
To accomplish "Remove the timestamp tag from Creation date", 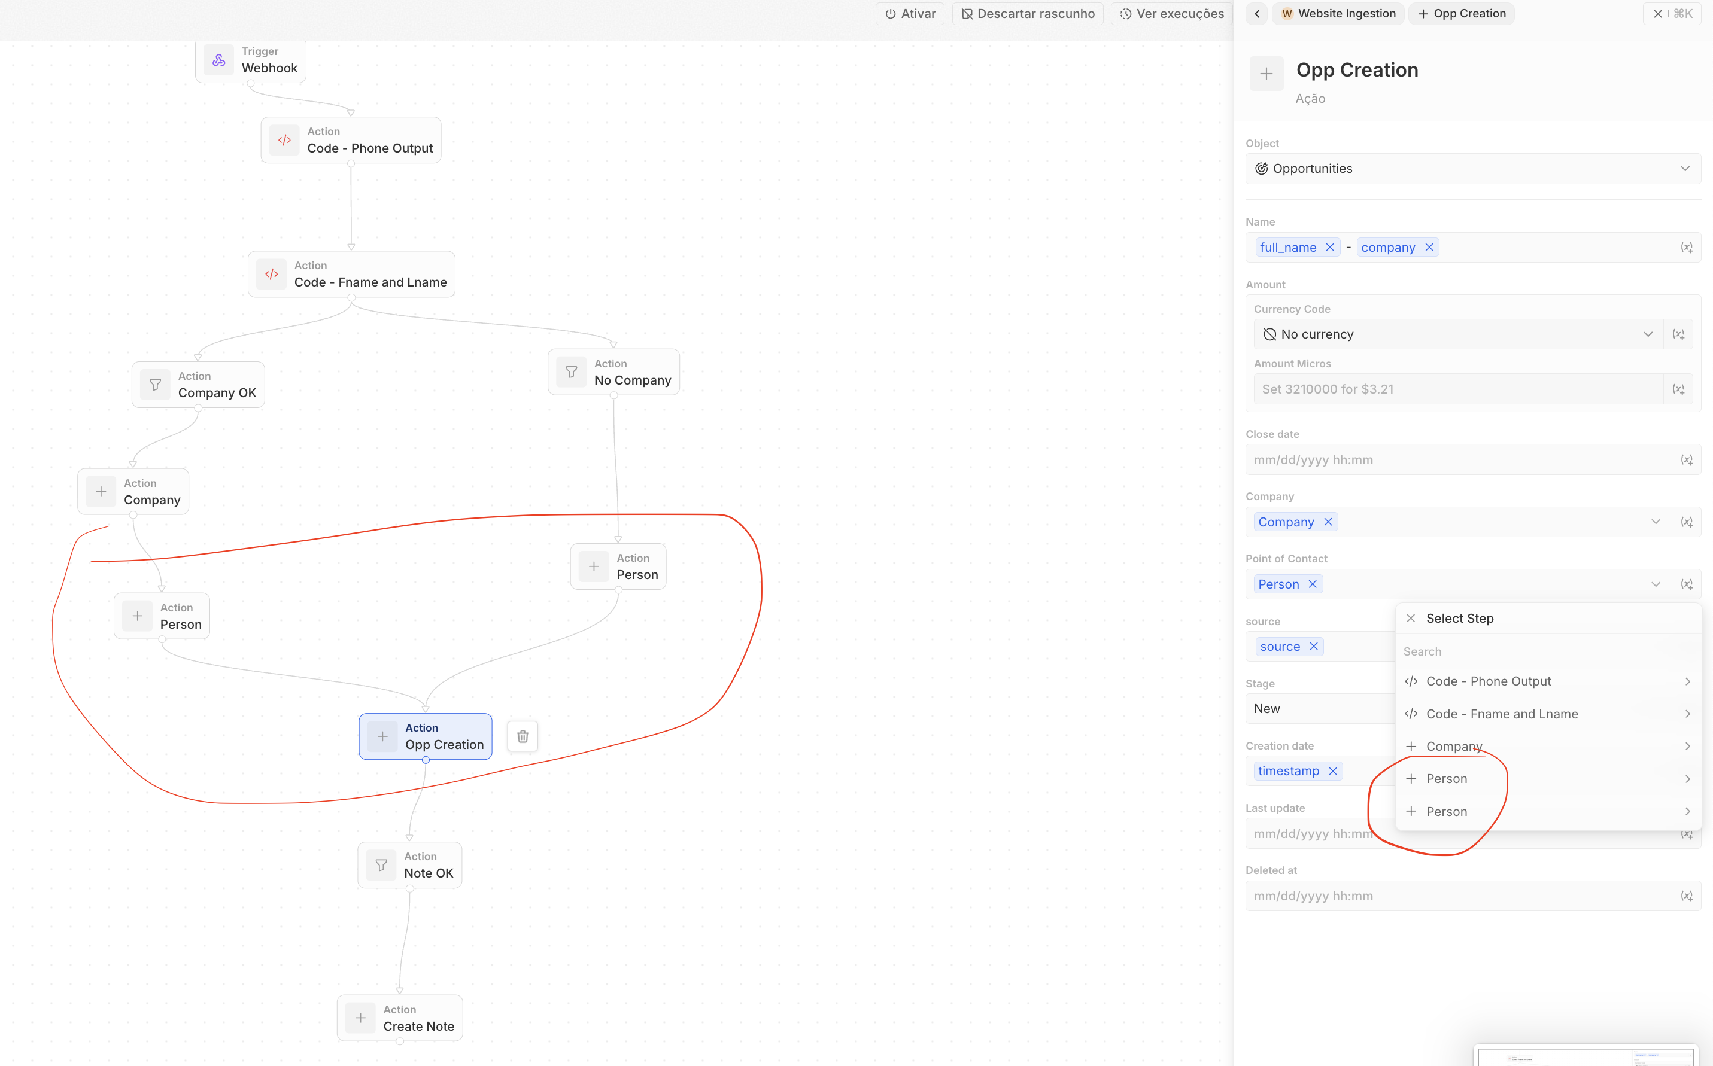I will point(1333,771).
